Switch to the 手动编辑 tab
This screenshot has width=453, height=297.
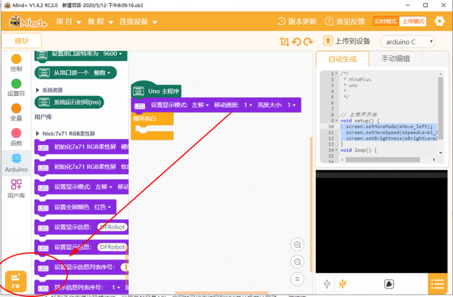[396, 59]
